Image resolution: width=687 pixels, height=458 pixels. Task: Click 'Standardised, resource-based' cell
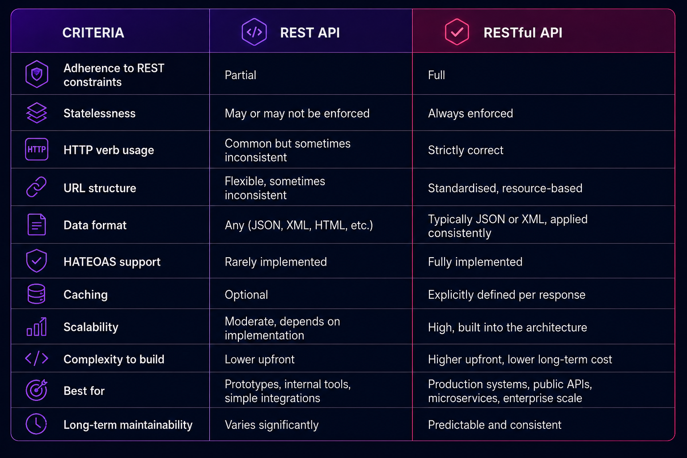click(x=505, y=188)
